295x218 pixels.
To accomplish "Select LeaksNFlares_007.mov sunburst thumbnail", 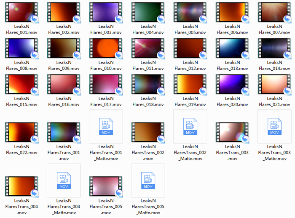I will [274, 12].
